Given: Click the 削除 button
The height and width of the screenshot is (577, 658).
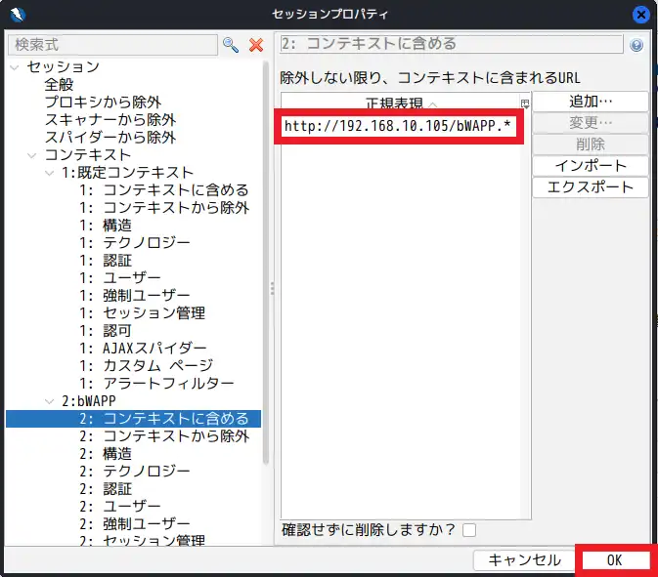Looking at the screenshot, I should click(591, 144).
